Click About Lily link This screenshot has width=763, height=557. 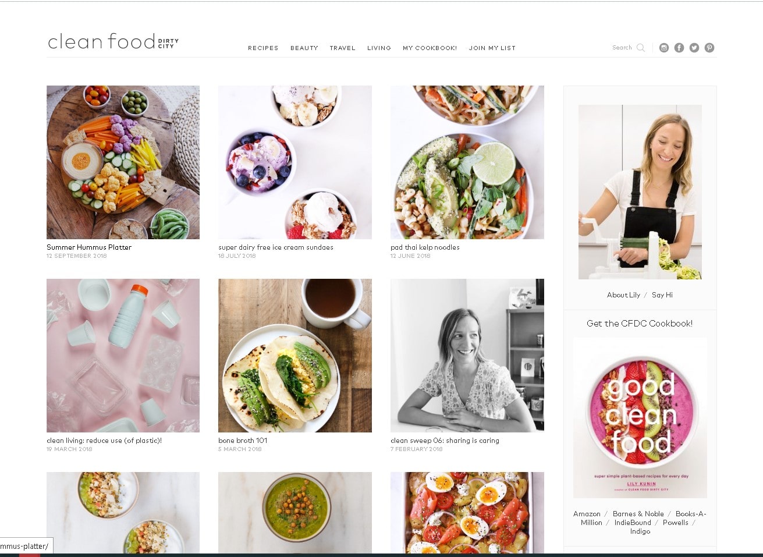pos(623,295)
